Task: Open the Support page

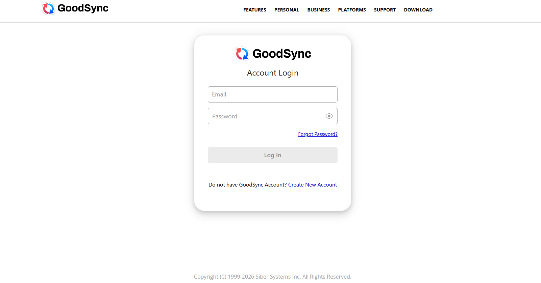Action: [385, 10]
